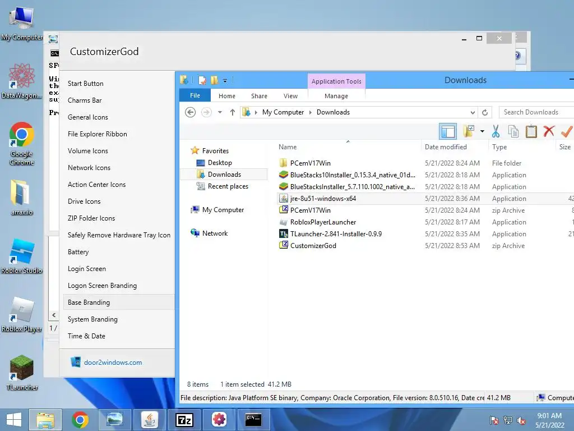Click the Cut scissors icon in Explorer toolbar
The width and height of the screenshot is (574, 431).
point(496,131)
